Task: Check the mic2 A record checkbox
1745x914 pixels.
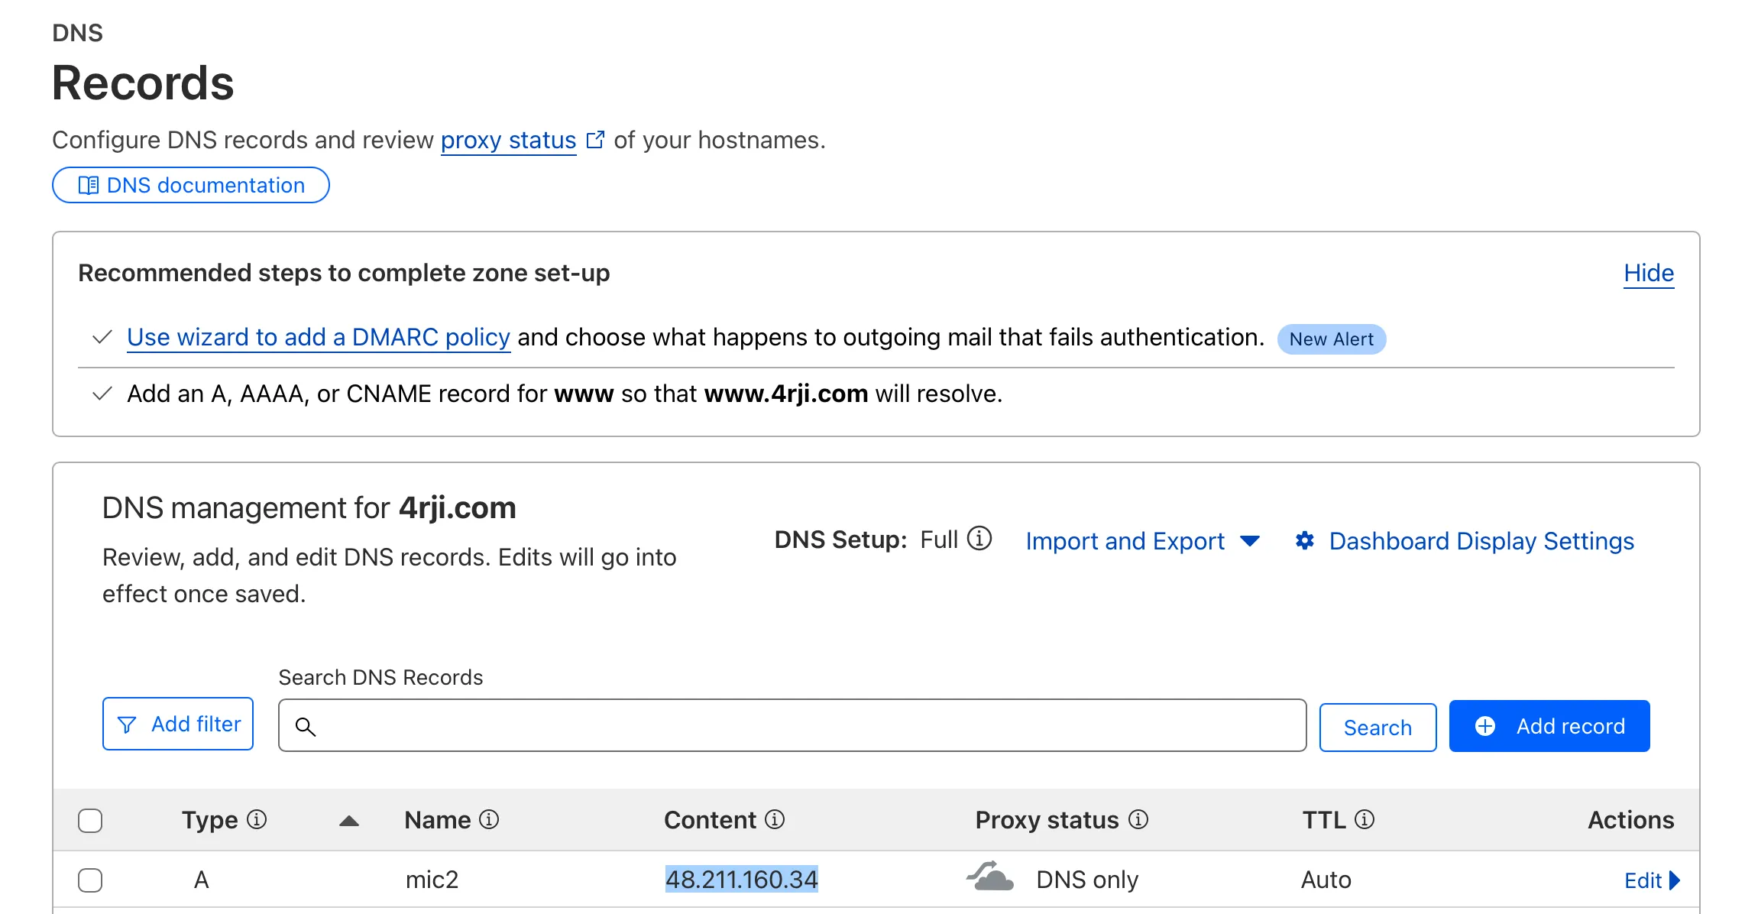Action: point(90,880)
